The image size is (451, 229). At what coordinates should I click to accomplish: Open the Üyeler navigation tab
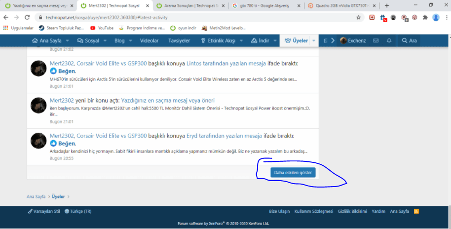(x=296, y=40)
